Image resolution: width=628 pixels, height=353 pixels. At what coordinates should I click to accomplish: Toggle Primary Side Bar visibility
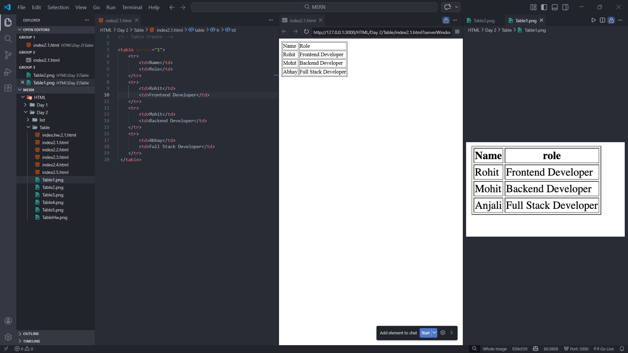click(544, 7)
